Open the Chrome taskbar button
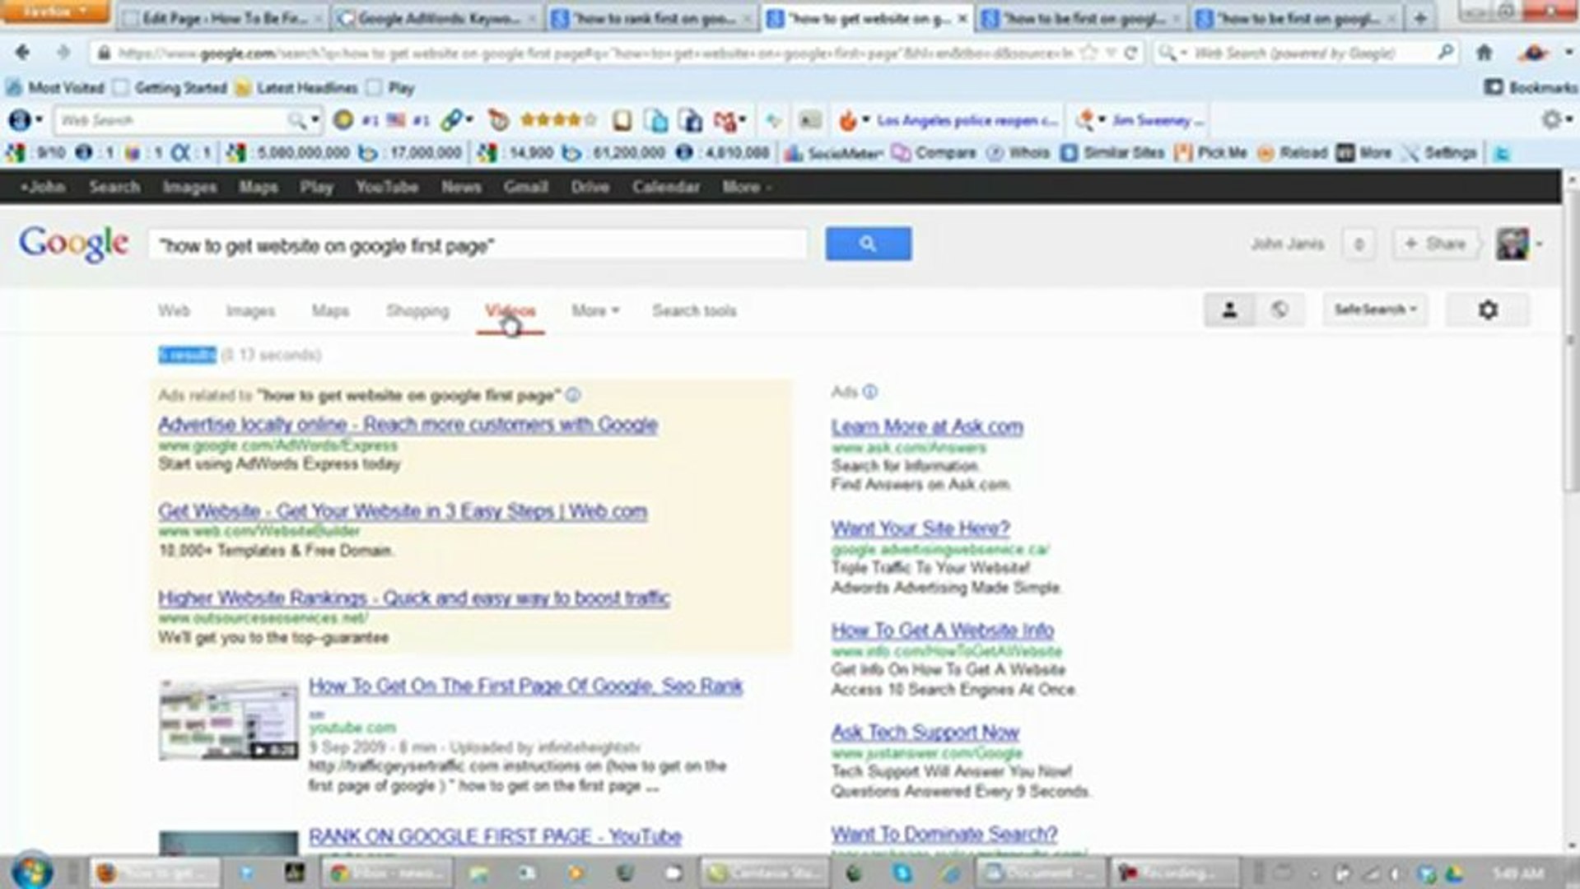This screenshot has height=889, width=1580. coord(388,873)
